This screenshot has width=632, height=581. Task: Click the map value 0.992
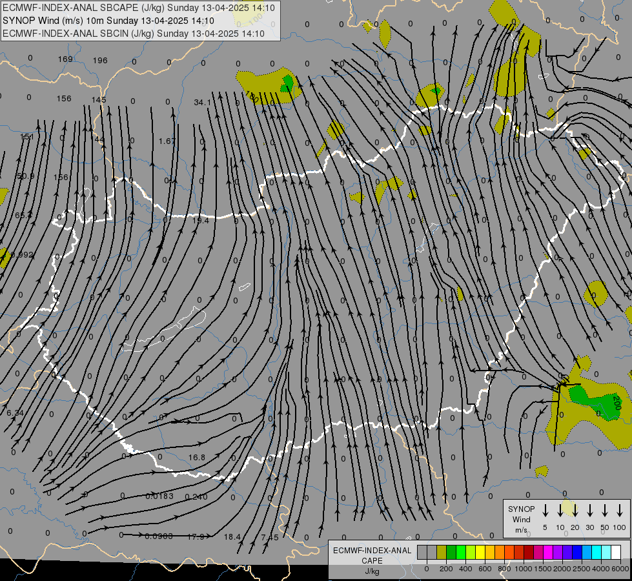coord(22,255)
